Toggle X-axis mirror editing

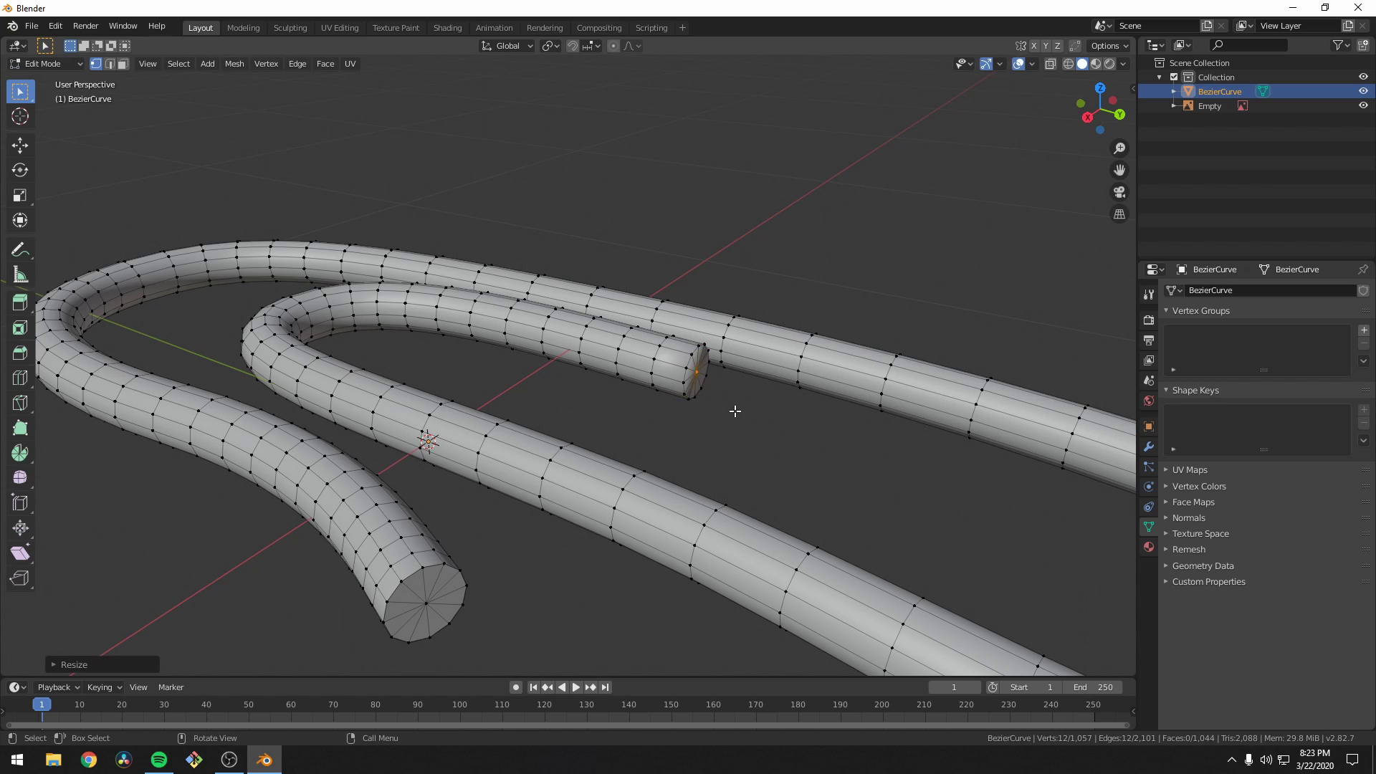pyautogui.click(x=1034, y=45)
